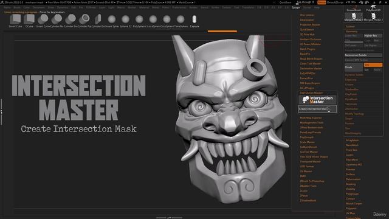Expand the Modify Topology section

tap(354, 114)
